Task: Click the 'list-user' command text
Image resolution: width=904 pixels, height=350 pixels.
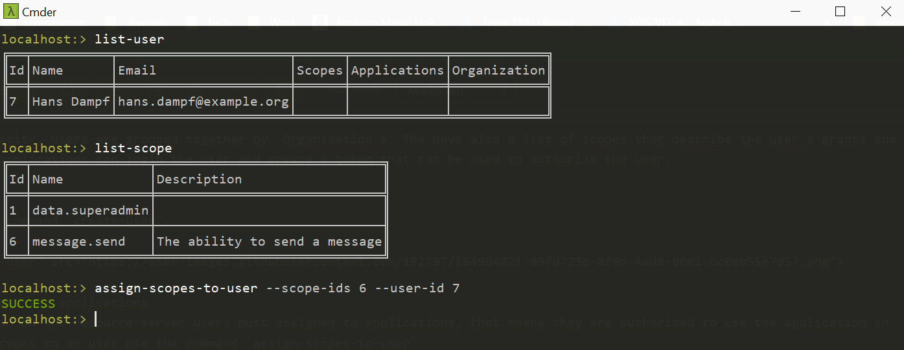Action: click(130, 40)
